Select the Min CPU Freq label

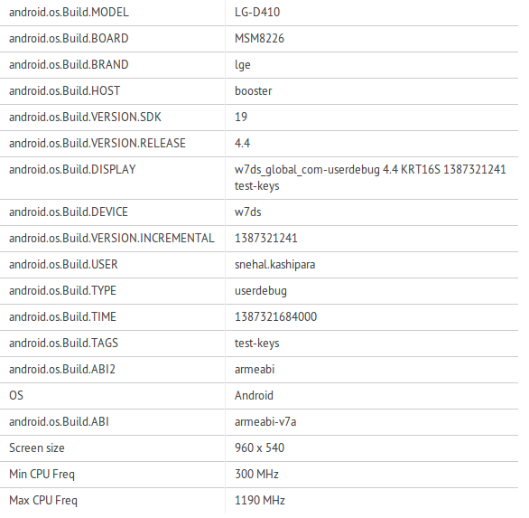coord(42,475)
